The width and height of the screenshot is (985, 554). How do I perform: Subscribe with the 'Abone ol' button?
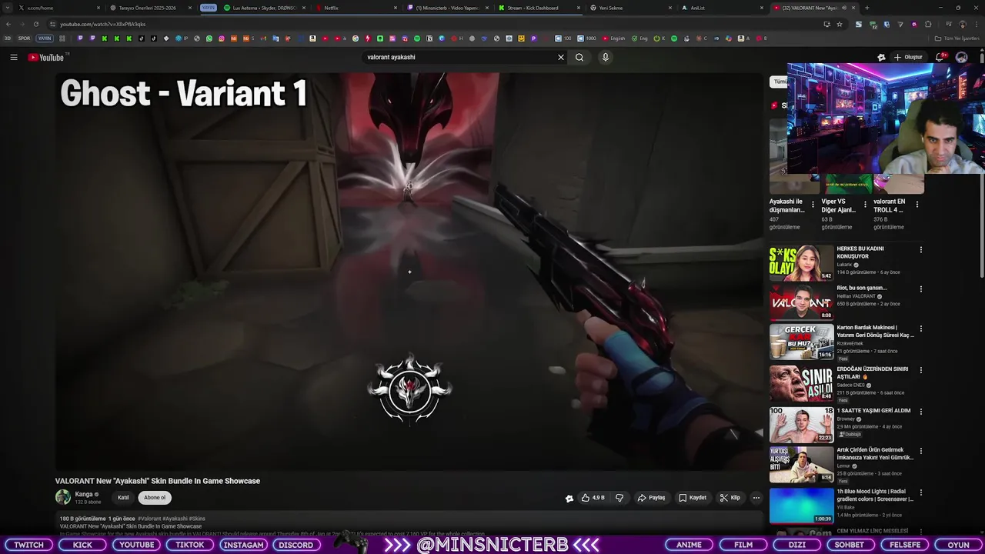(x=155, y=498)
